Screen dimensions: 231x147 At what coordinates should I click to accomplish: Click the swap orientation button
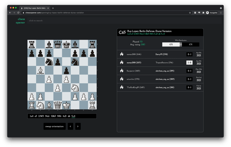(x=54, y=126)
